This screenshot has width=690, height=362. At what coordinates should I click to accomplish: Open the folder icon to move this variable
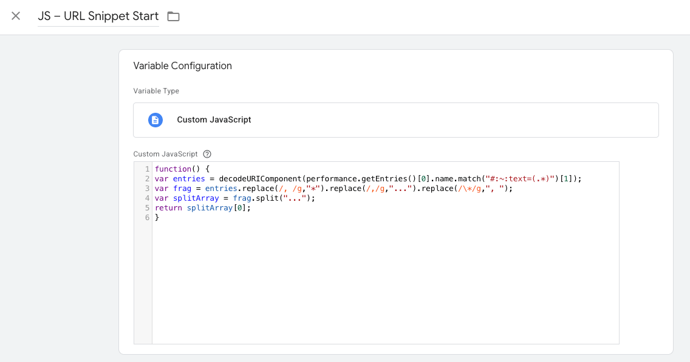tap(173, 17)
